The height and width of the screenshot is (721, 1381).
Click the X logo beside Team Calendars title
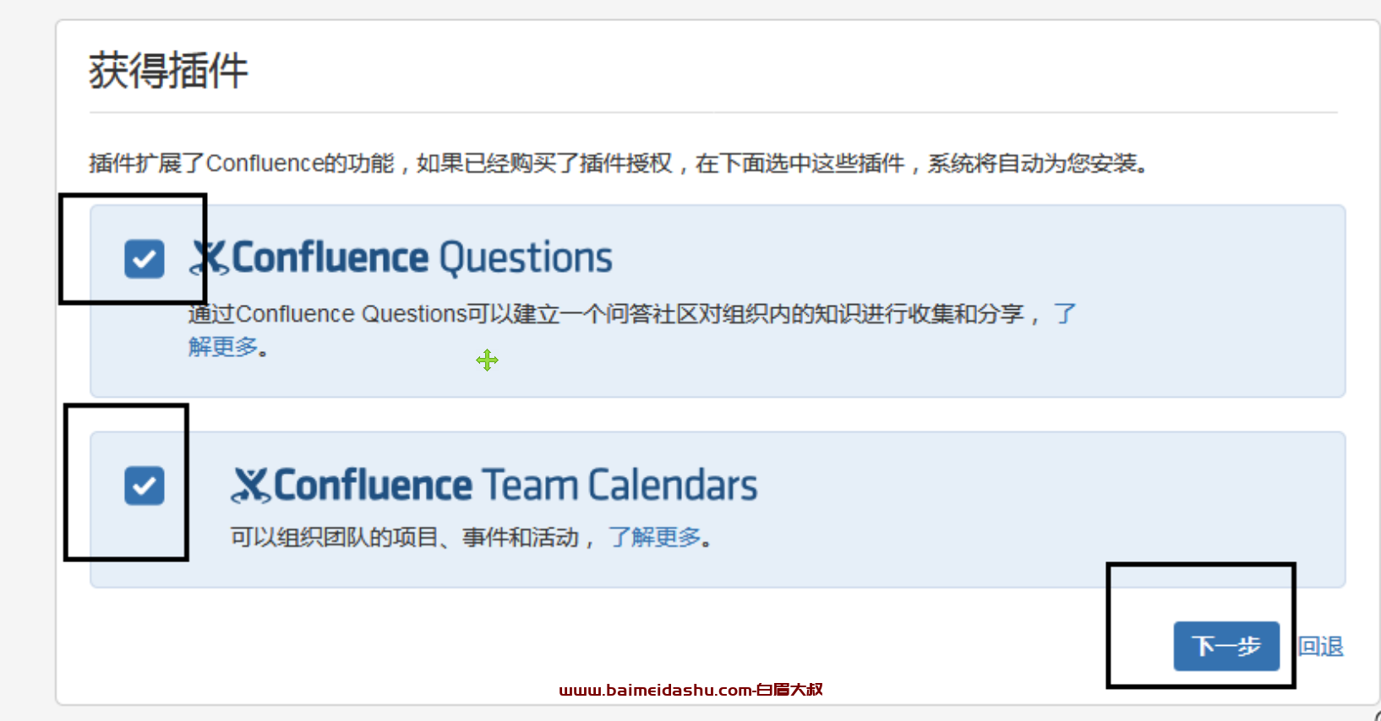(251, 485)
